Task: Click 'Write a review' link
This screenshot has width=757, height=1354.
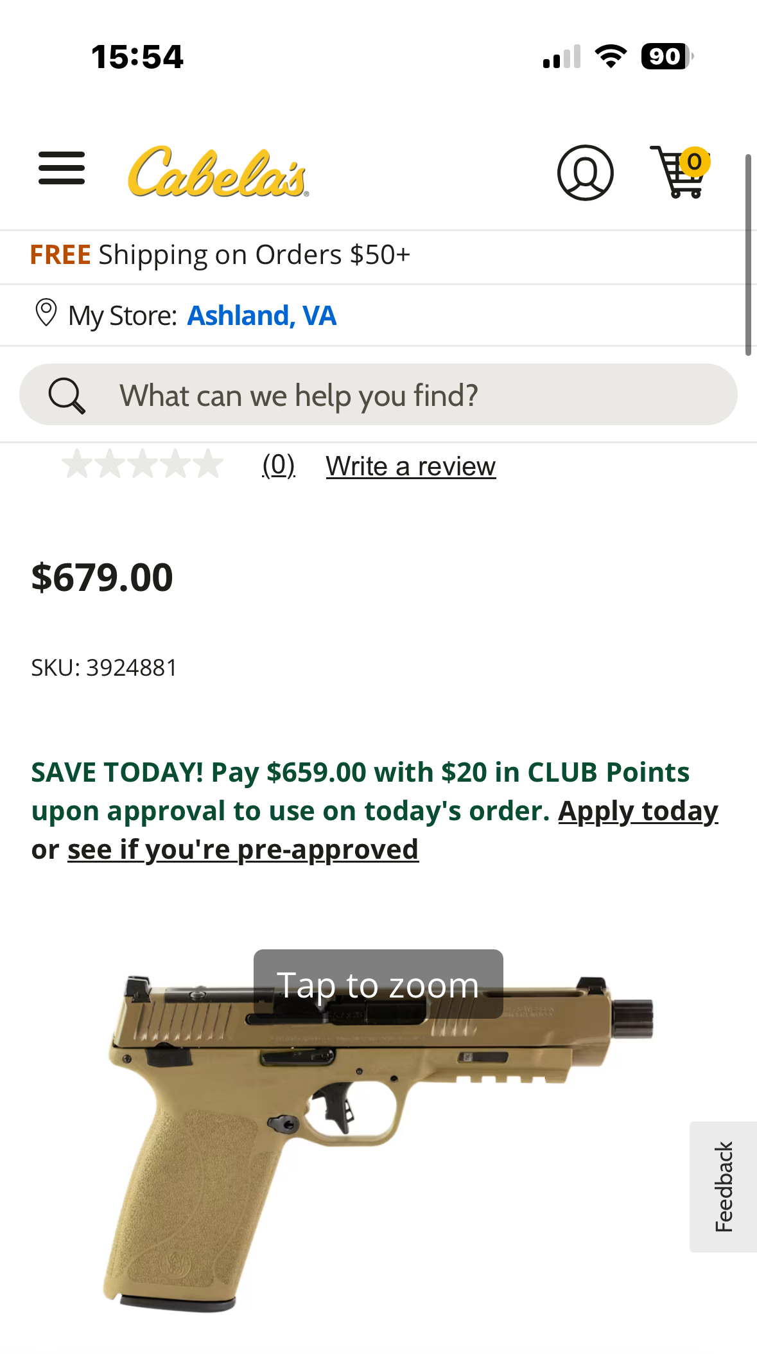Action: (411, 466)
